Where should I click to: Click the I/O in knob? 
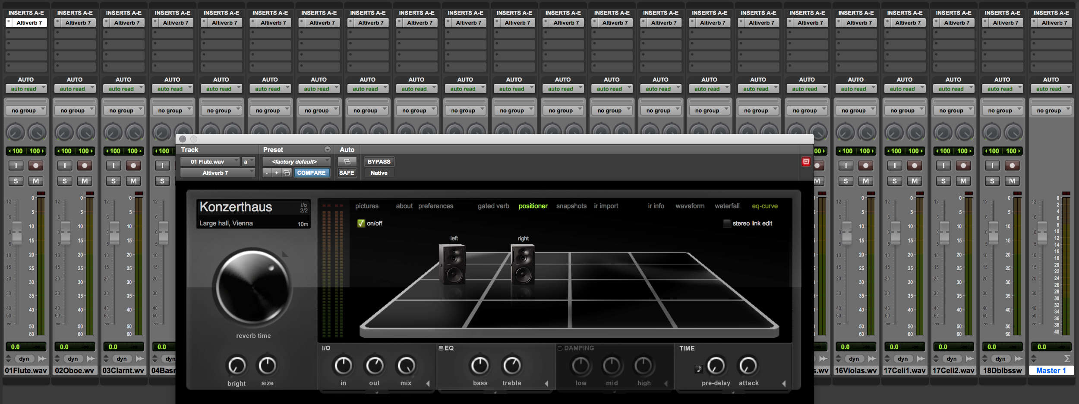343,366
